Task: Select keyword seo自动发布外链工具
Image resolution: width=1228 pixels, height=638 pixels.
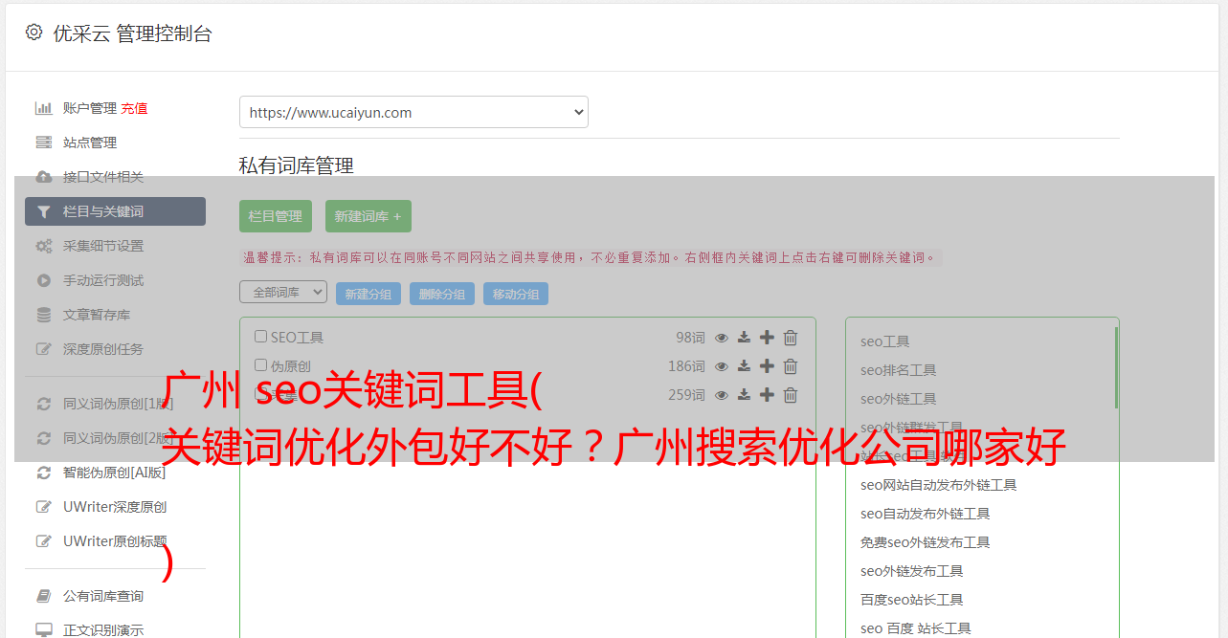Action: click(x=926, y=514)
